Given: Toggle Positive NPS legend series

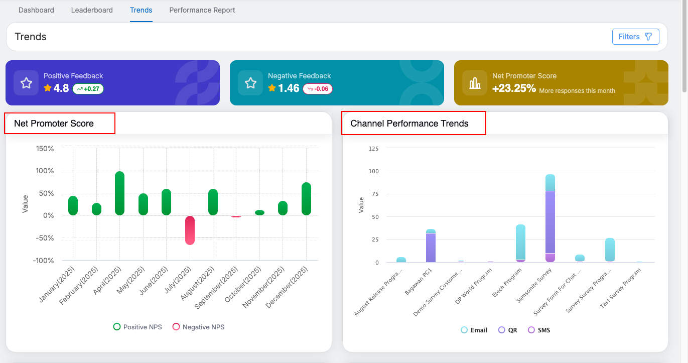Looking at the screenshot, I should (137, 327).
